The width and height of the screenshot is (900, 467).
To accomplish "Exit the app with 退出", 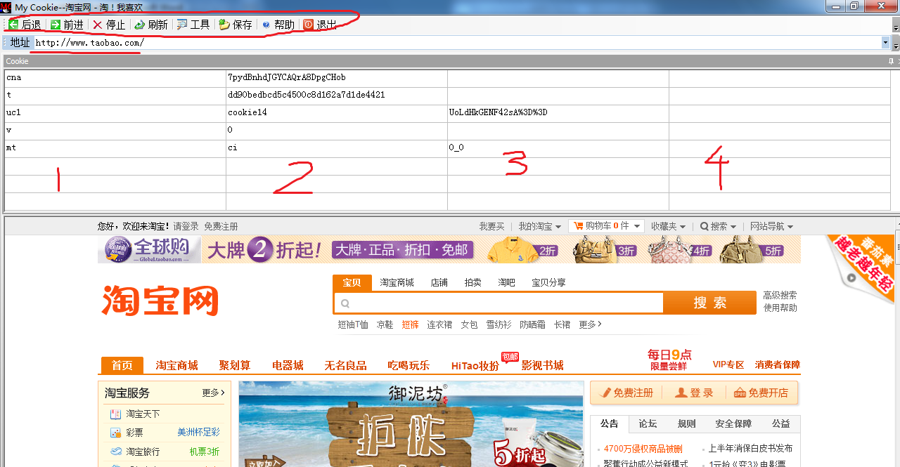I will [320, 25].
